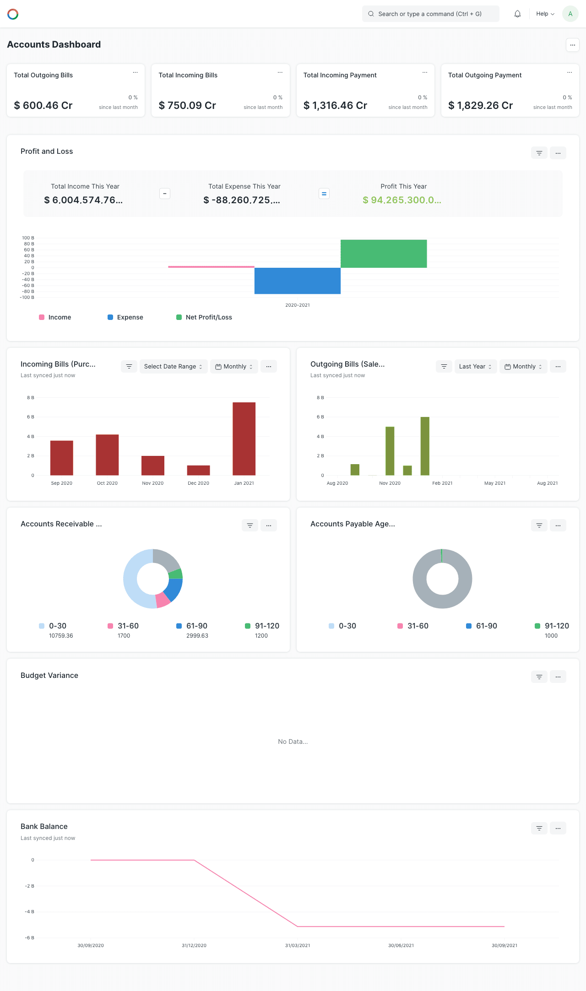Viewport: 586px width, 991px height.
Task: Toggle Income series in chart legend
Action: [x=55, y=317]
